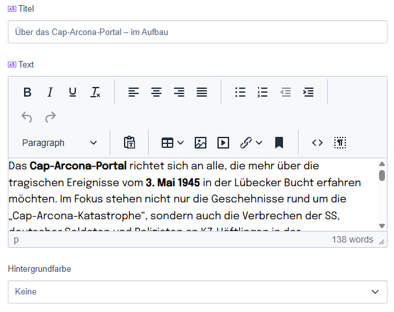The height and width of the screenshot is (312, 394).
Task: Justify the text alignment
Action: [x=202, y=92]
